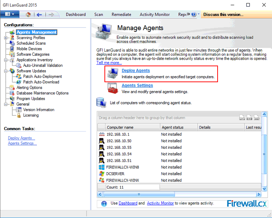This screenshot has height=218, width=272.
Task: Select the FIREWALLCX-WINX computer row
Action: click(180, 180)
